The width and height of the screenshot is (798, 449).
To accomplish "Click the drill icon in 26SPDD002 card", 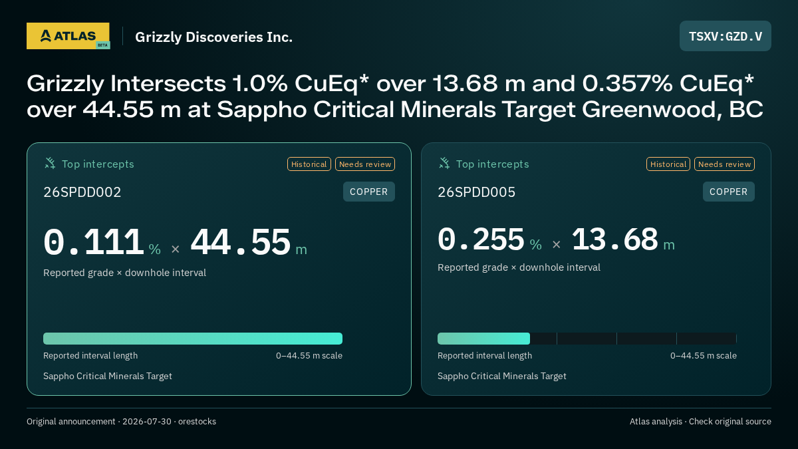I will [x=50, y=163].
